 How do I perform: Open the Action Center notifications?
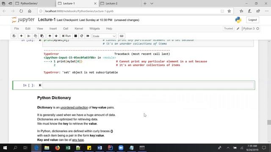pos(264,148)
